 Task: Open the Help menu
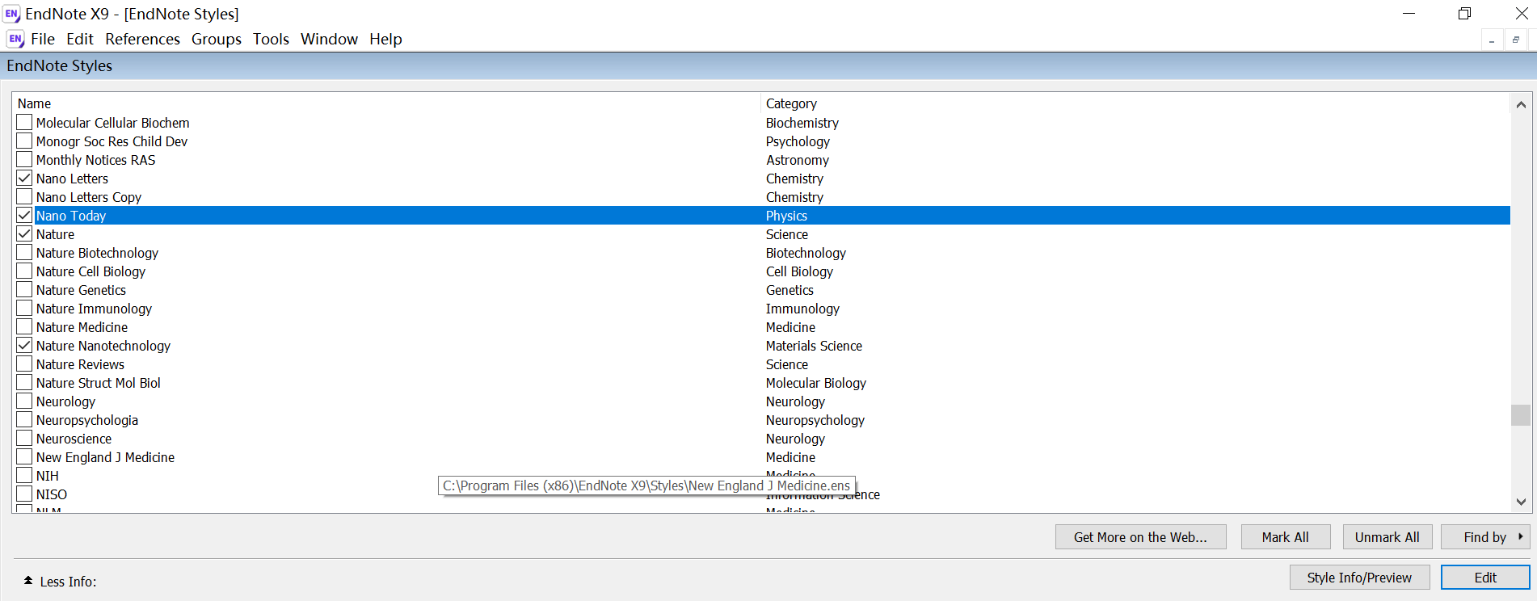[x=385, y=39]
